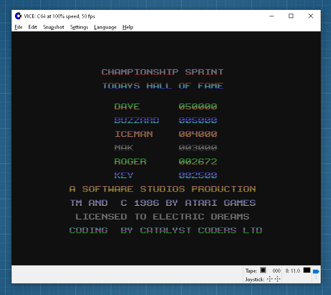Adjust the volume slider thumb in status bar

[x=316, y=271]
